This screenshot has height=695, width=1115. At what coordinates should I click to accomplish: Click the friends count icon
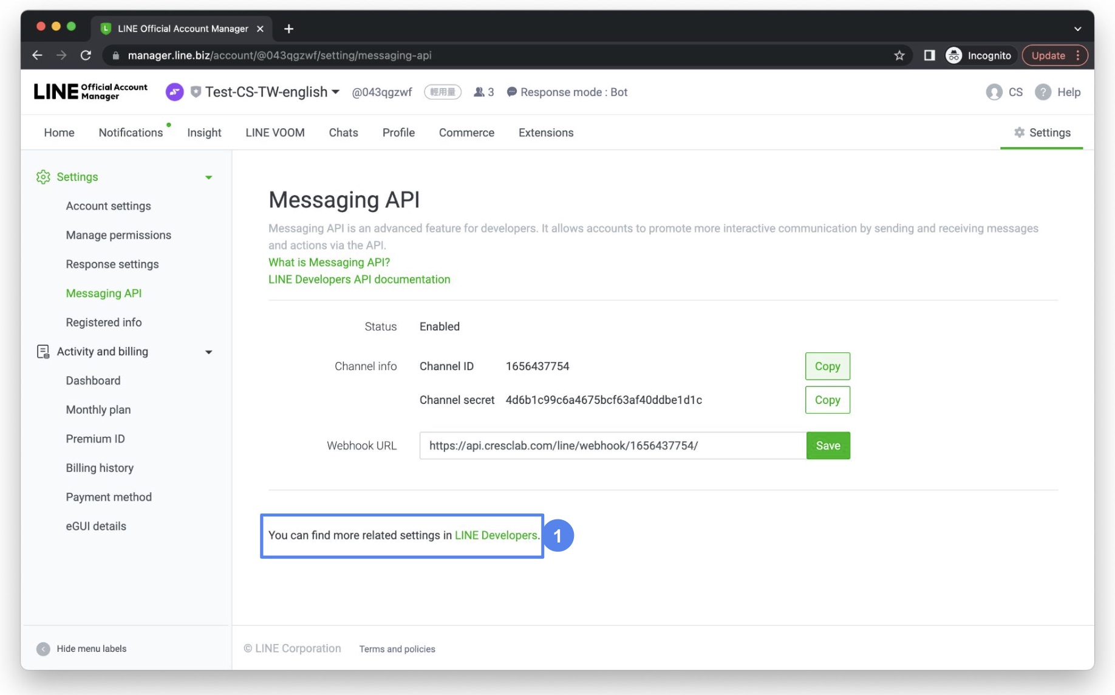pyautogui.click(x=479, y=92)
